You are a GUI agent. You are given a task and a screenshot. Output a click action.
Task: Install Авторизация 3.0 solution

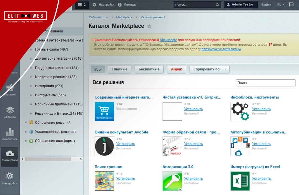[193, 178]
